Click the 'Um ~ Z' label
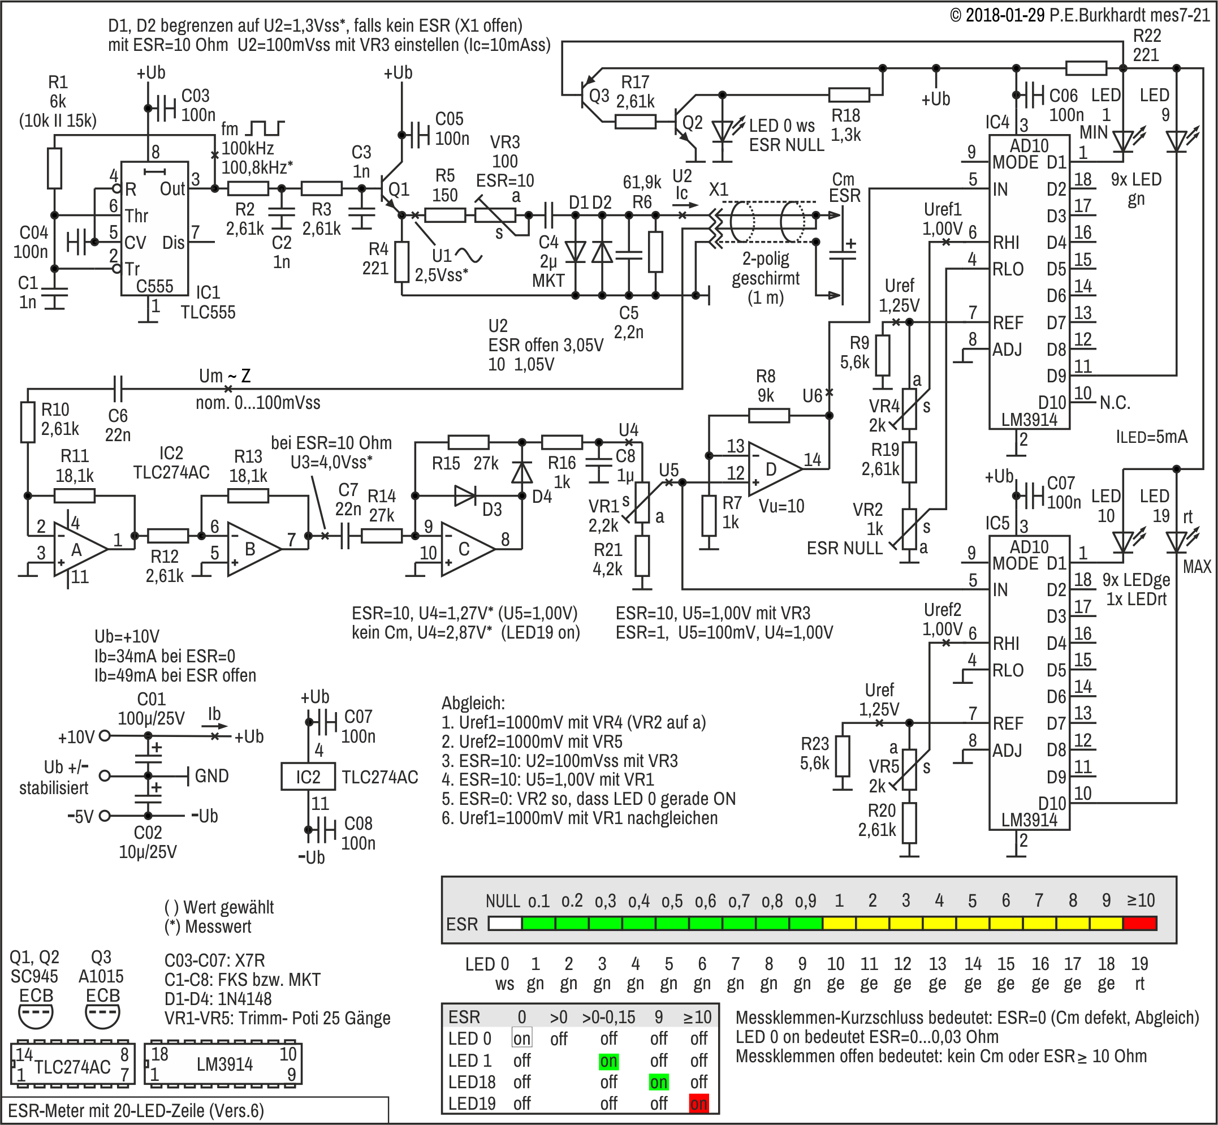 [225, 376]
